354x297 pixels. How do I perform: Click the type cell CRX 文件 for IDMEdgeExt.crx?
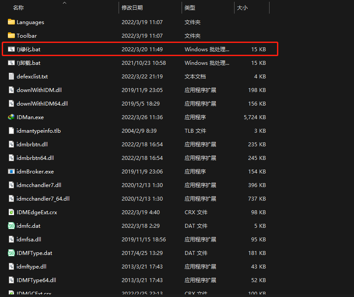(196, 212)
